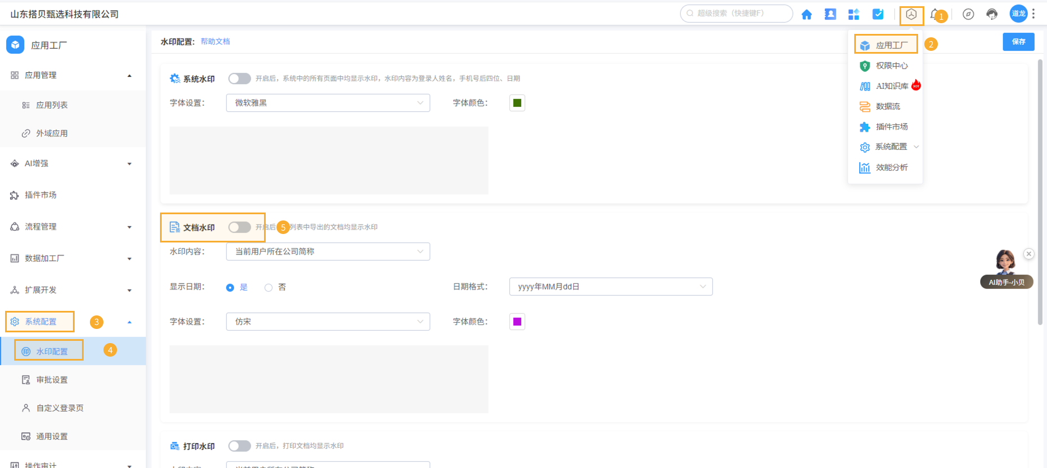1047x468 pixels.
Task: Open AI知识库 from the app menu
Action: click(886, 86)
